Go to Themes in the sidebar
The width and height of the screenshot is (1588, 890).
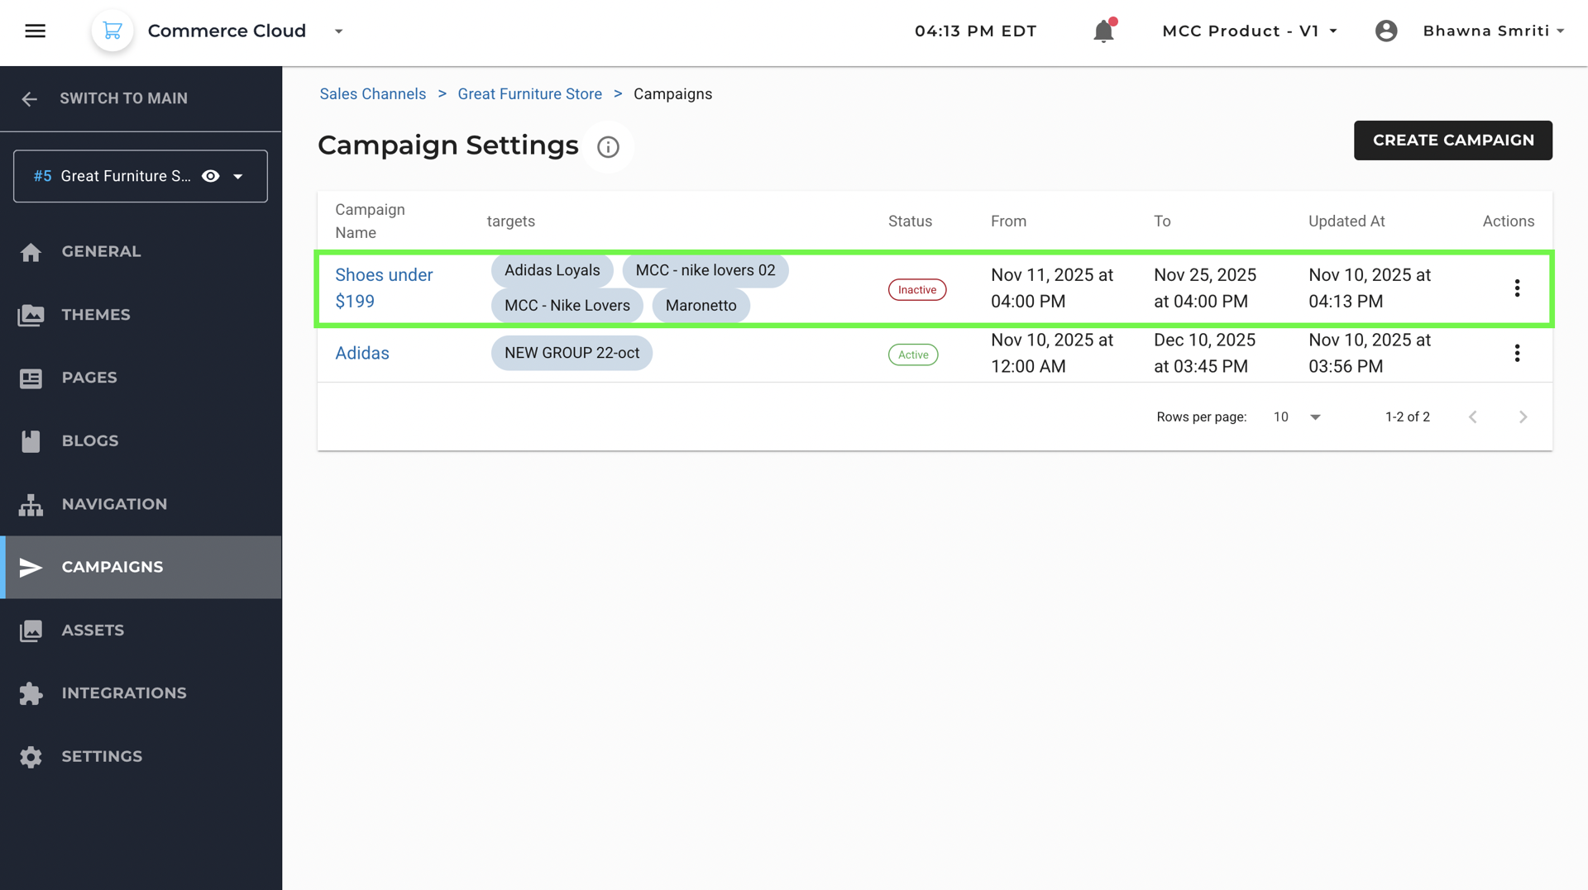(95, 315)
